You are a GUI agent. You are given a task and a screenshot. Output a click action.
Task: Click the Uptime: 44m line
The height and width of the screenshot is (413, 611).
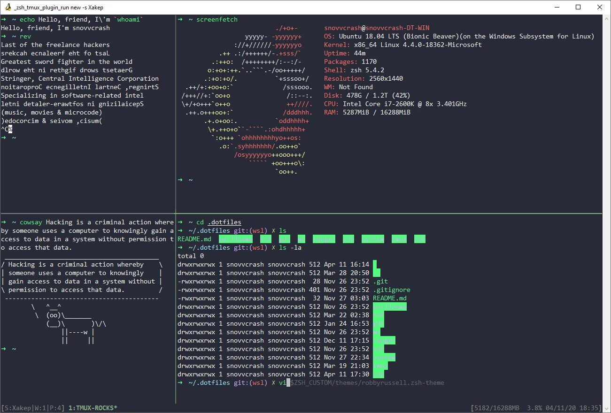pos(345,53)
